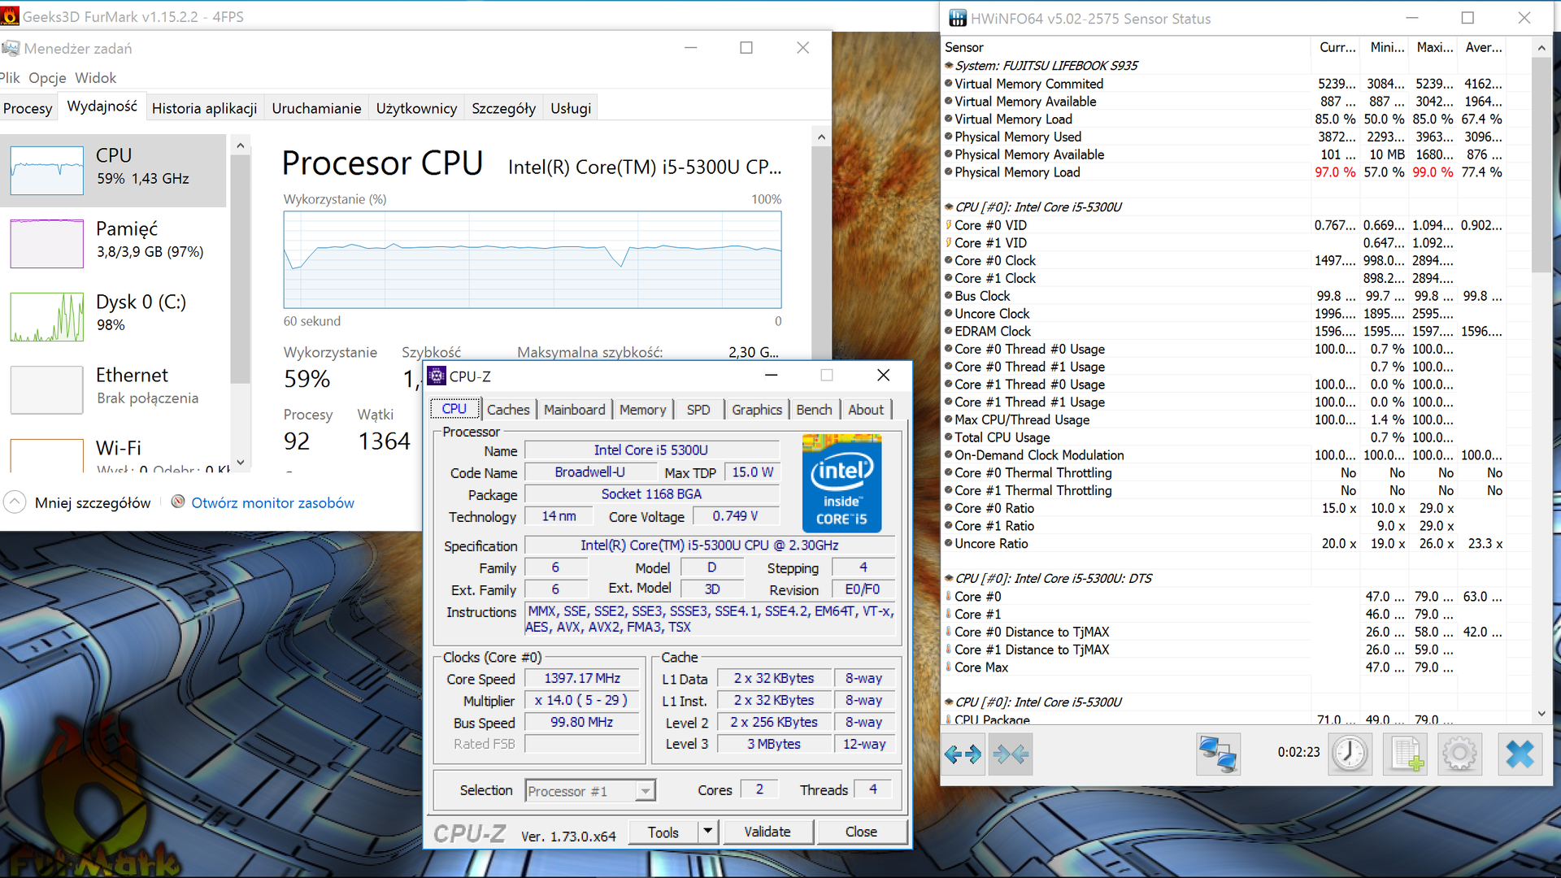This screenshot has height=878, width=1561.
Task: Click Physical Memory Load sensor bullet icon
Action: (949, 172)
